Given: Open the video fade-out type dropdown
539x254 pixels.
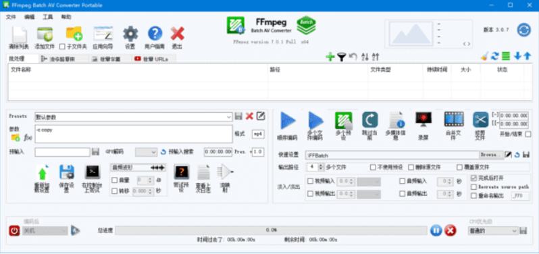Looking at the screenshot, I should click(x=369, y=194).
